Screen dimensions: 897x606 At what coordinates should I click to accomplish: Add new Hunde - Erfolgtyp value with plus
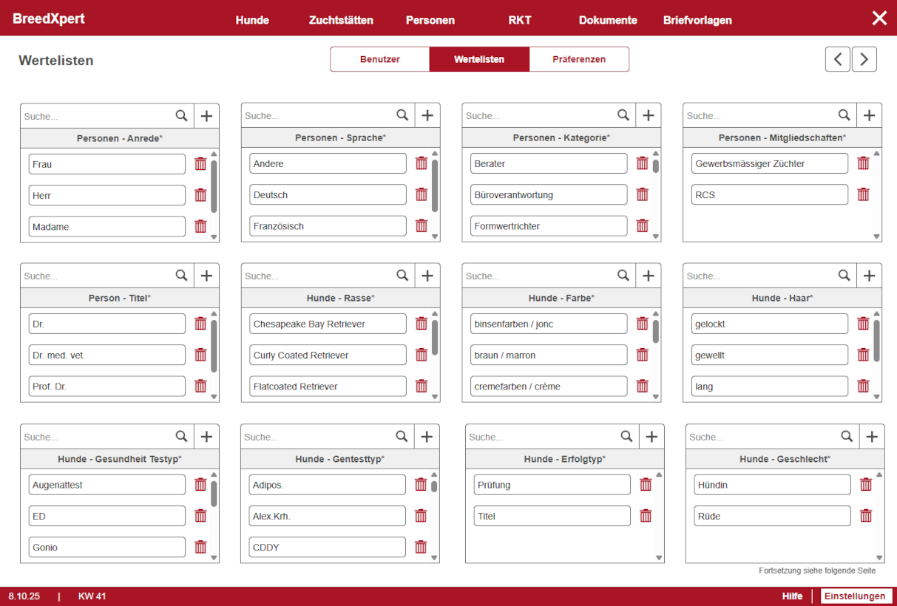pyautogui.click(x=651, y=437)
